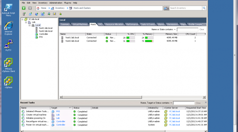The width and height of the screenshot is (238, 132).
Task: Switch to the Permissions tab
Action: [x=173, y=24]
